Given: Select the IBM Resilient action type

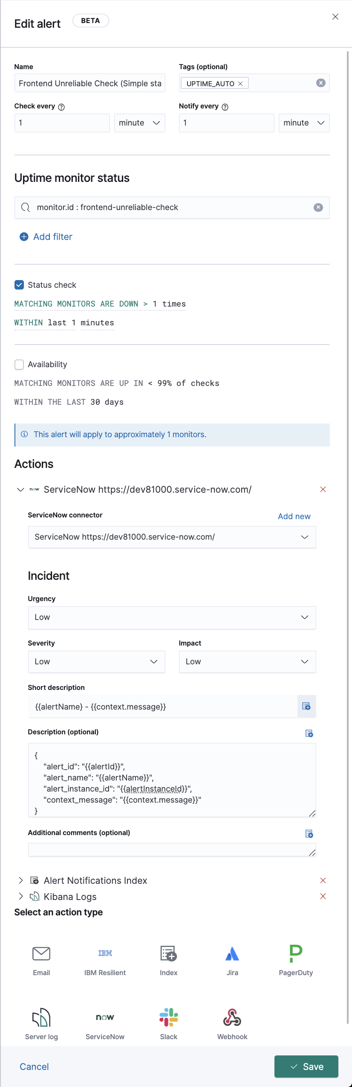Looking at the screenshot, I should 104,956.
